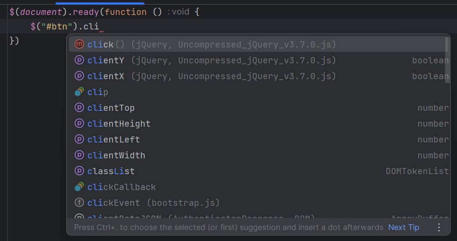
Task: Click the clientY property icon
Action: pos(79,60)
